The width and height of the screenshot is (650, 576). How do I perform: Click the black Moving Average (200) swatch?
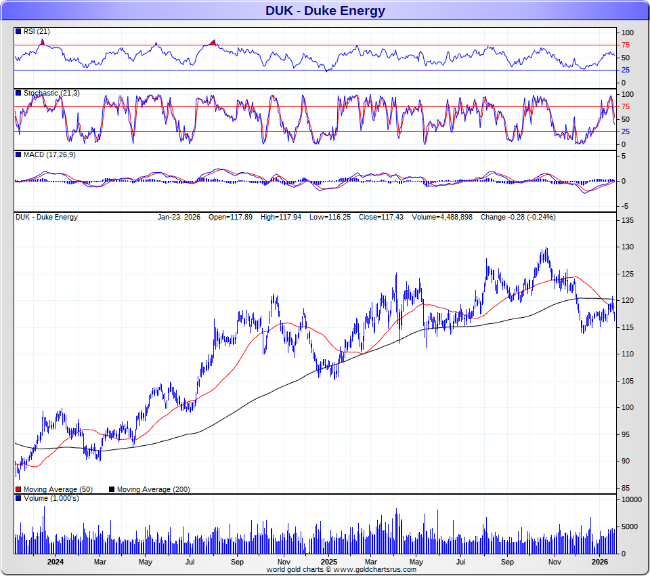pos(112,489)
